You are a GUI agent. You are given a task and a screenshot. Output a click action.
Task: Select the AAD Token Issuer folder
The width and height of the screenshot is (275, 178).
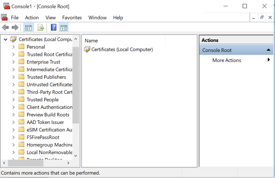click(x=45, y=122)
